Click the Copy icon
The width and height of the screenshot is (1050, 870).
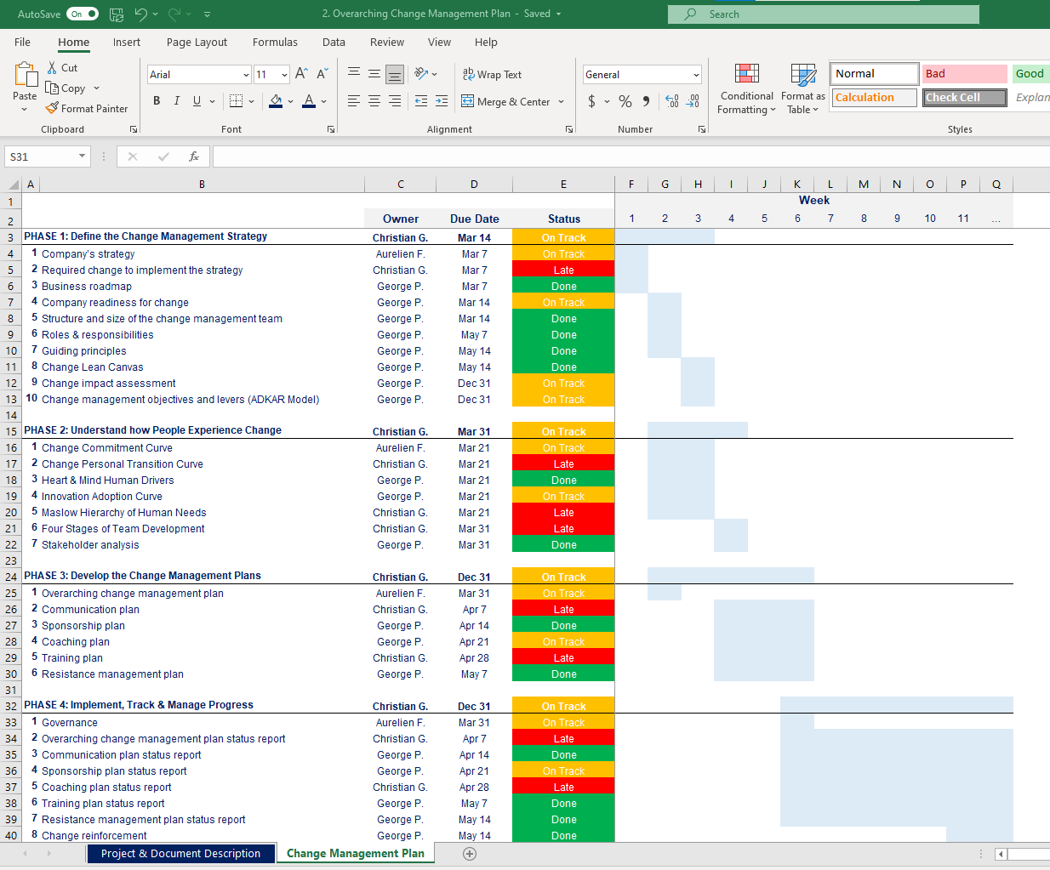point(53,88)
